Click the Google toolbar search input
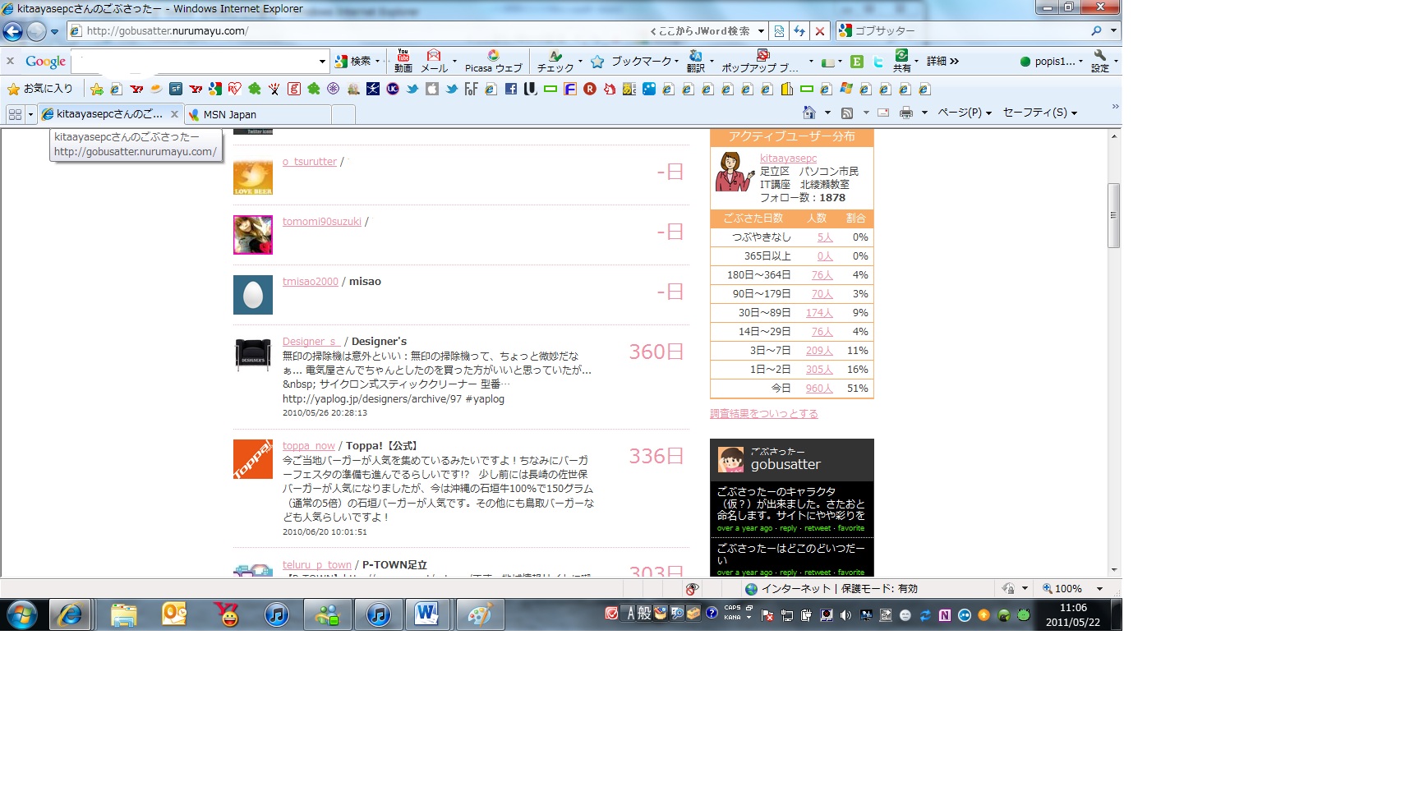 (194, 62)
